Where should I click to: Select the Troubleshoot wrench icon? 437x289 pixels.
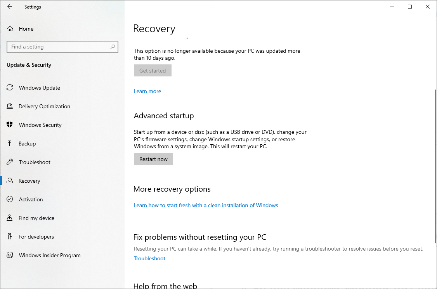[10, 162]
